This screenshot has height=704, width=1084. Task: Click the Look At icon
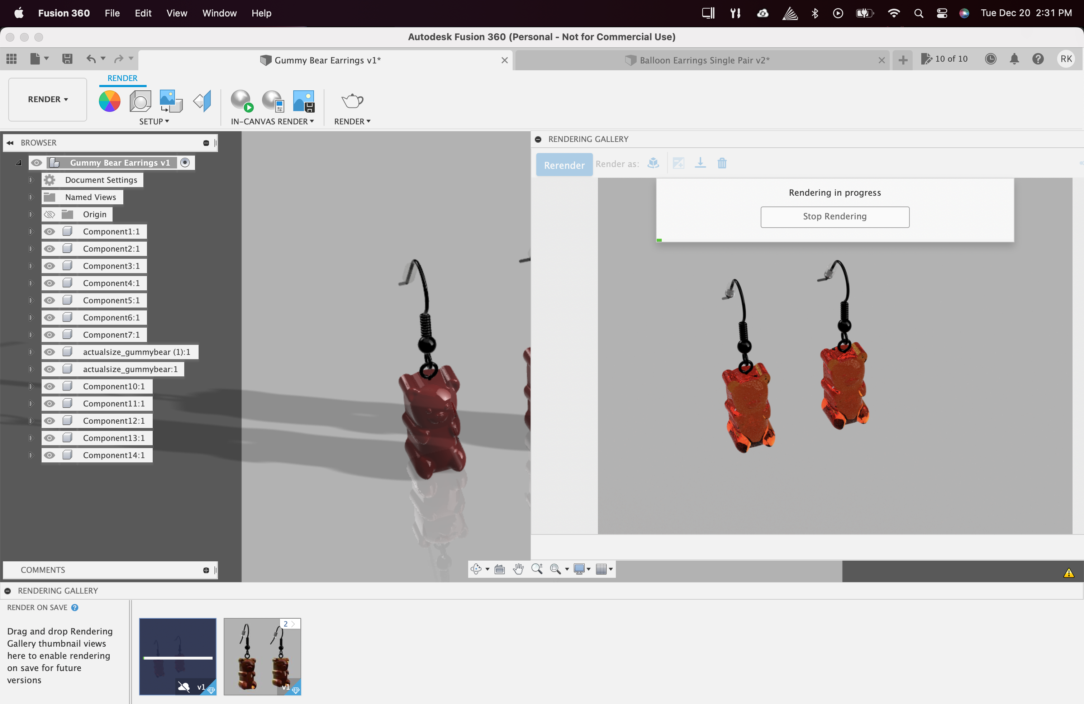[x=500, y=569]
